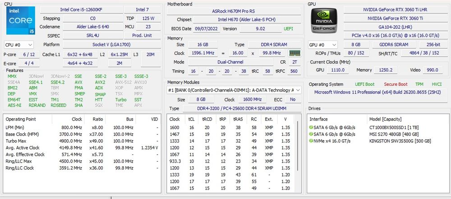
Task: Click the Intel Core i5 logo
Action: coord(21,21)
